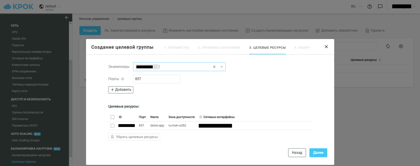Open the help question mark icon
This screenshot has width=420, height=166.
pyautogui.click(x=370, y=7)
